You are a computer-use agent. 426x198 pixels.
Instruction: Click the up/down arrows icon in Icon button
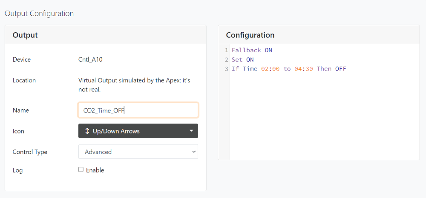[x=87, y=131]
